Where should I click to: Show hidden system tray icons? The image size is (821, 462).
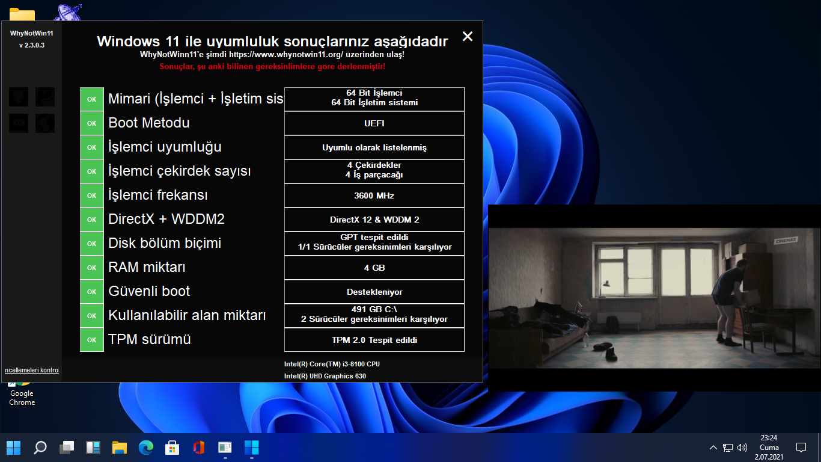point(713,448)
